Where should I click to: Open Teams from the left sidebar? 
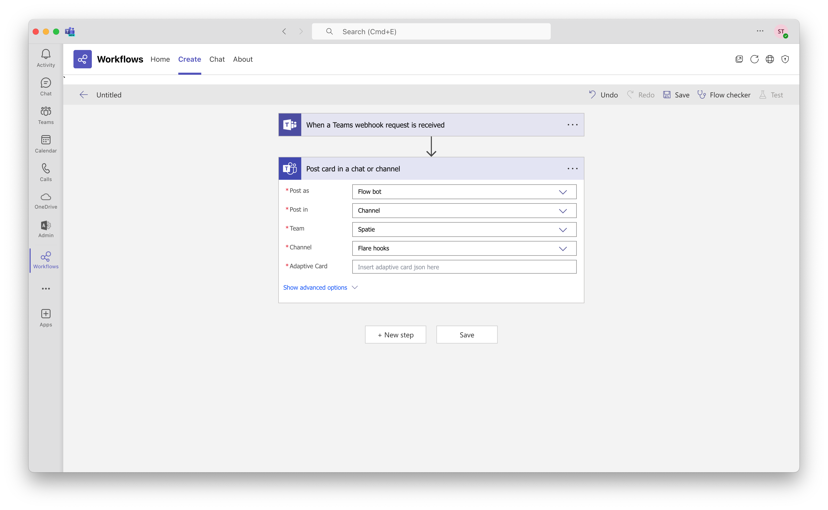[46, 115]
